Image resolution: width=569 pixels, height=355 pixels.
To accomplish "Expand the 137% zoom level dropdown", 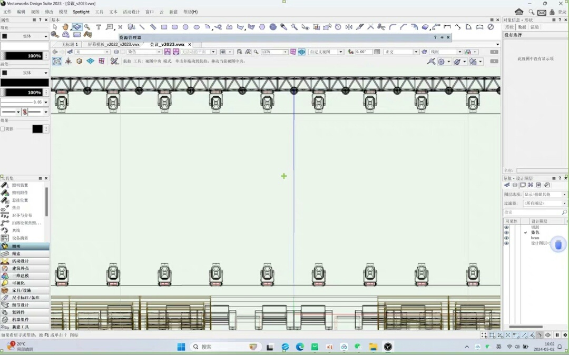I will (286, 52).
